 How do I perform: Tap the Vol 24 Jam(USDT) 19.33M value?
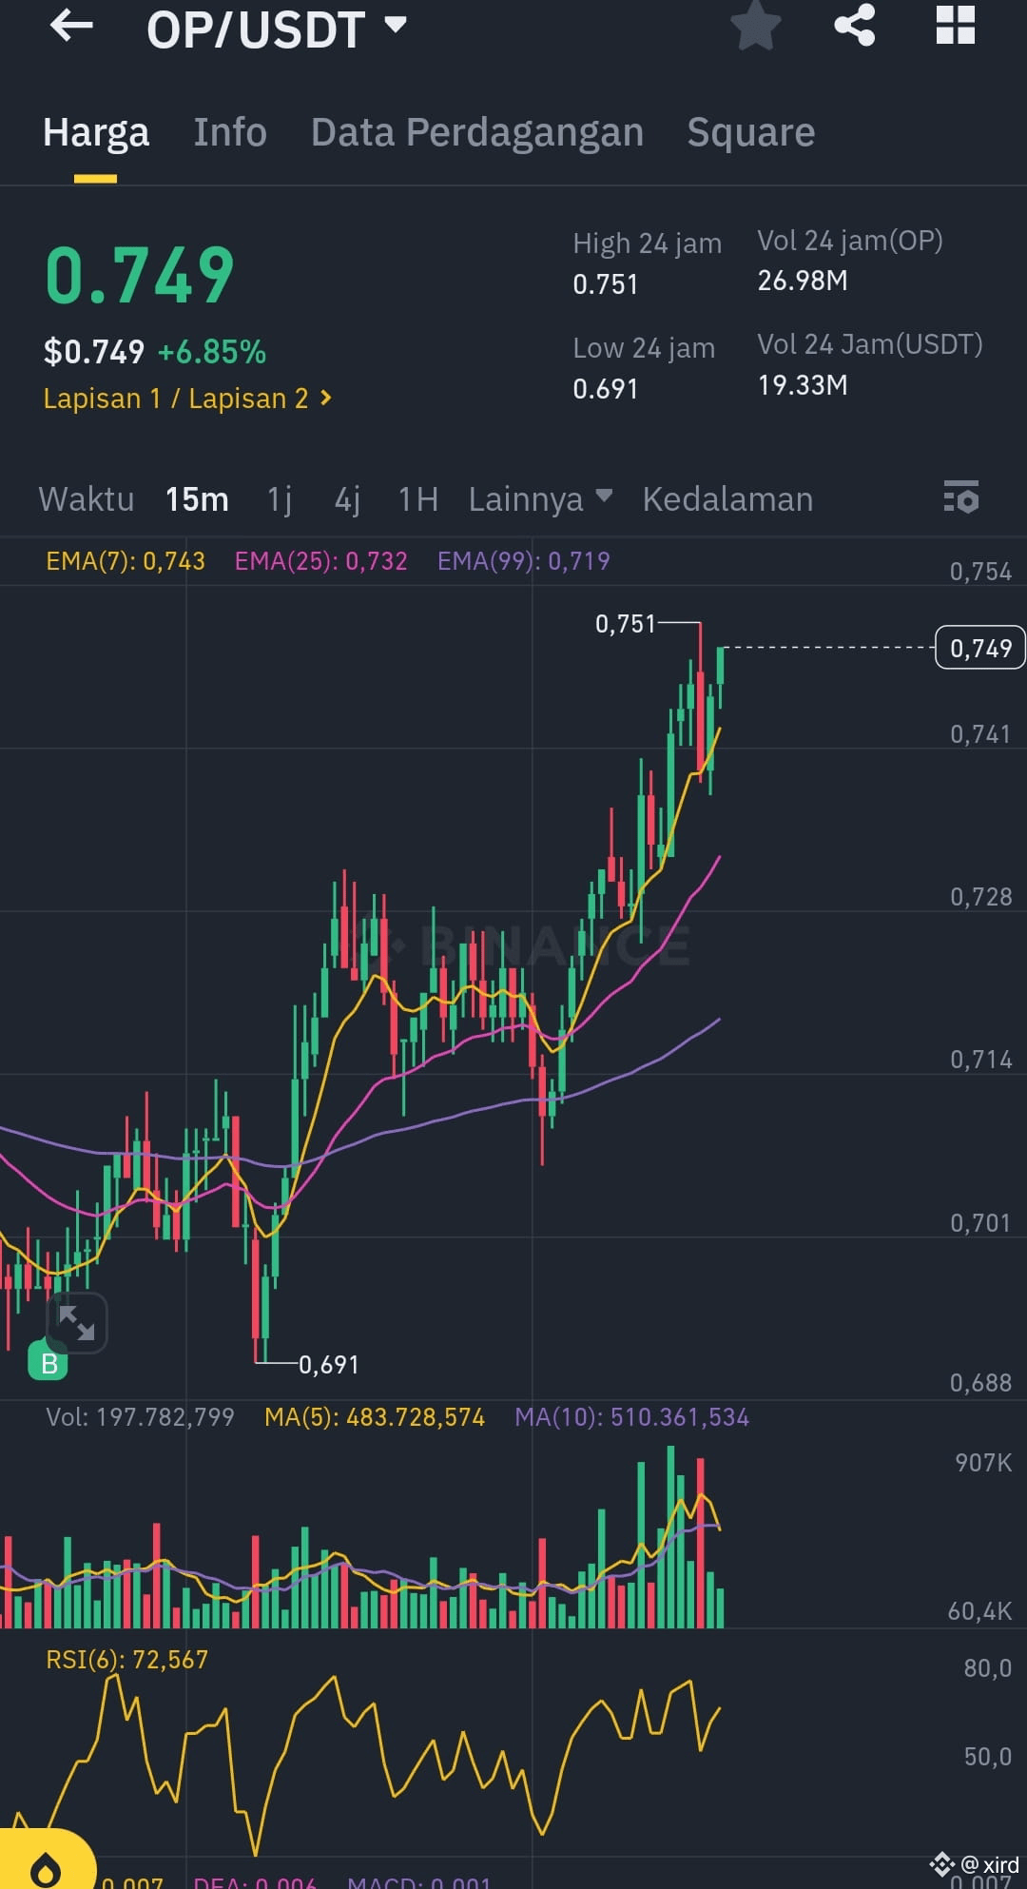click(x=803, y=385)
